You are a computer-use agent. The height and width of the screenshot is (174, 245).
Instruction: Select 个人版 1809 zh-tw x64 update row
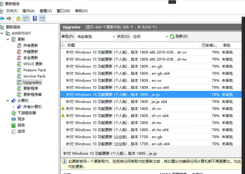point(151,130)
